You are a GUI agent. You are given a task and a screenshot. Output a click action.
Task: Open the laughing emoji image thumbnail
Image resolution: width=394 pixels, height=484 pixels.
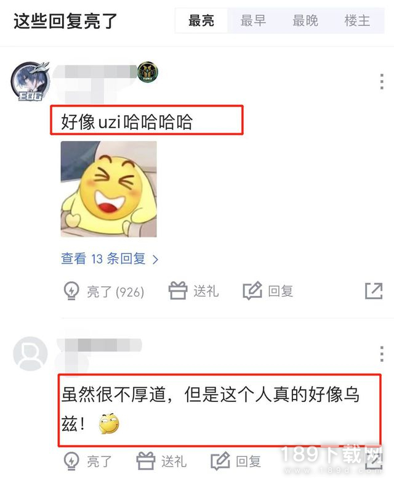point(108,189)
